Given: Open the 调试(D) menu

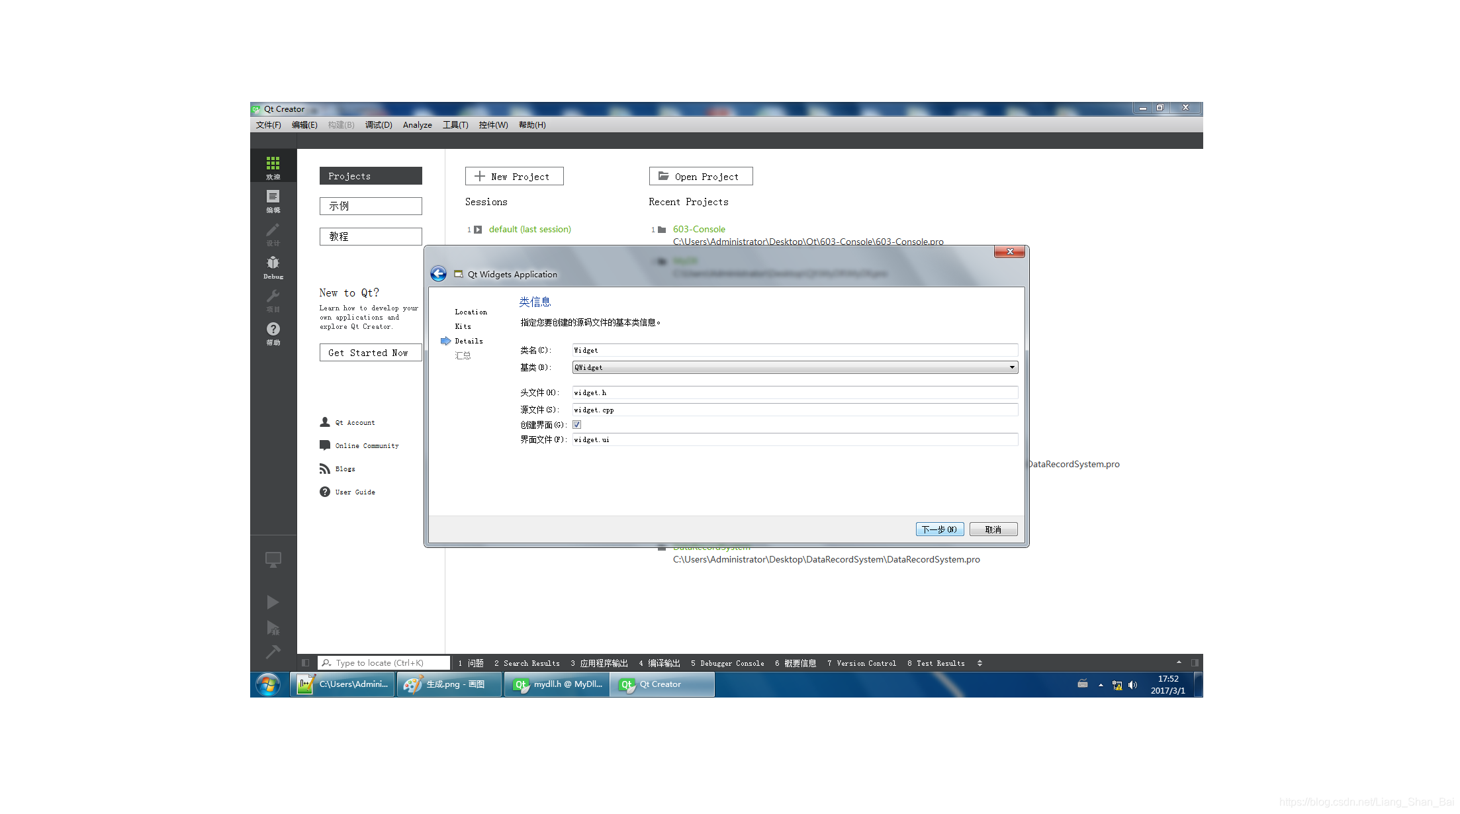Looking at the screenshot, I should tap(379, 125).
